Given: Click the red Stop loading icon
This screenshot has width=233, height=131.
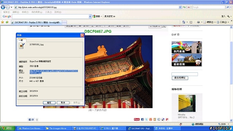Looking at the screenshot, I should pyautogui.click(x=189, y=7).
